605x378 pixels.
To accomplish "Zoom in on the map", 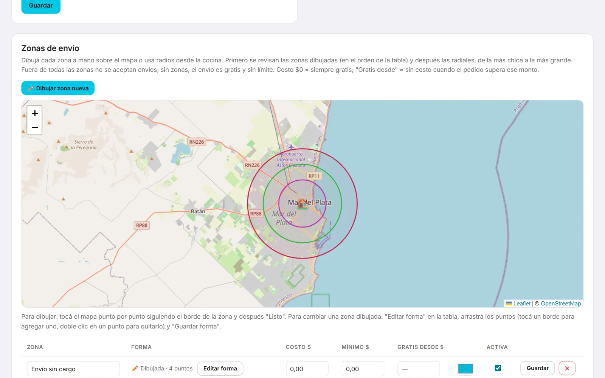I will 35,113.
